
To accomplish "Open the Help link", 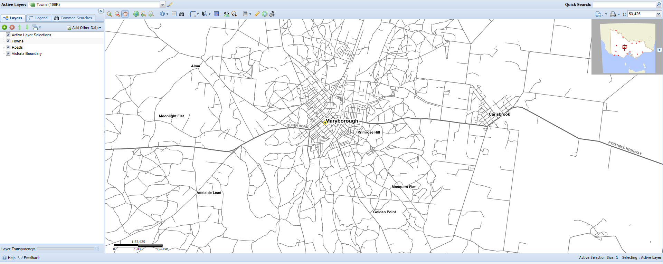I will pyautogui.click(x=9, y=258).
